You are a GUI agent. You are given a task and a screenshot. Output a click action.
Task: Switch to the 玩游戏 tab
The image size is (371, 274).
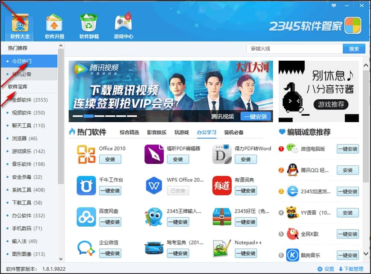(182, 133)
